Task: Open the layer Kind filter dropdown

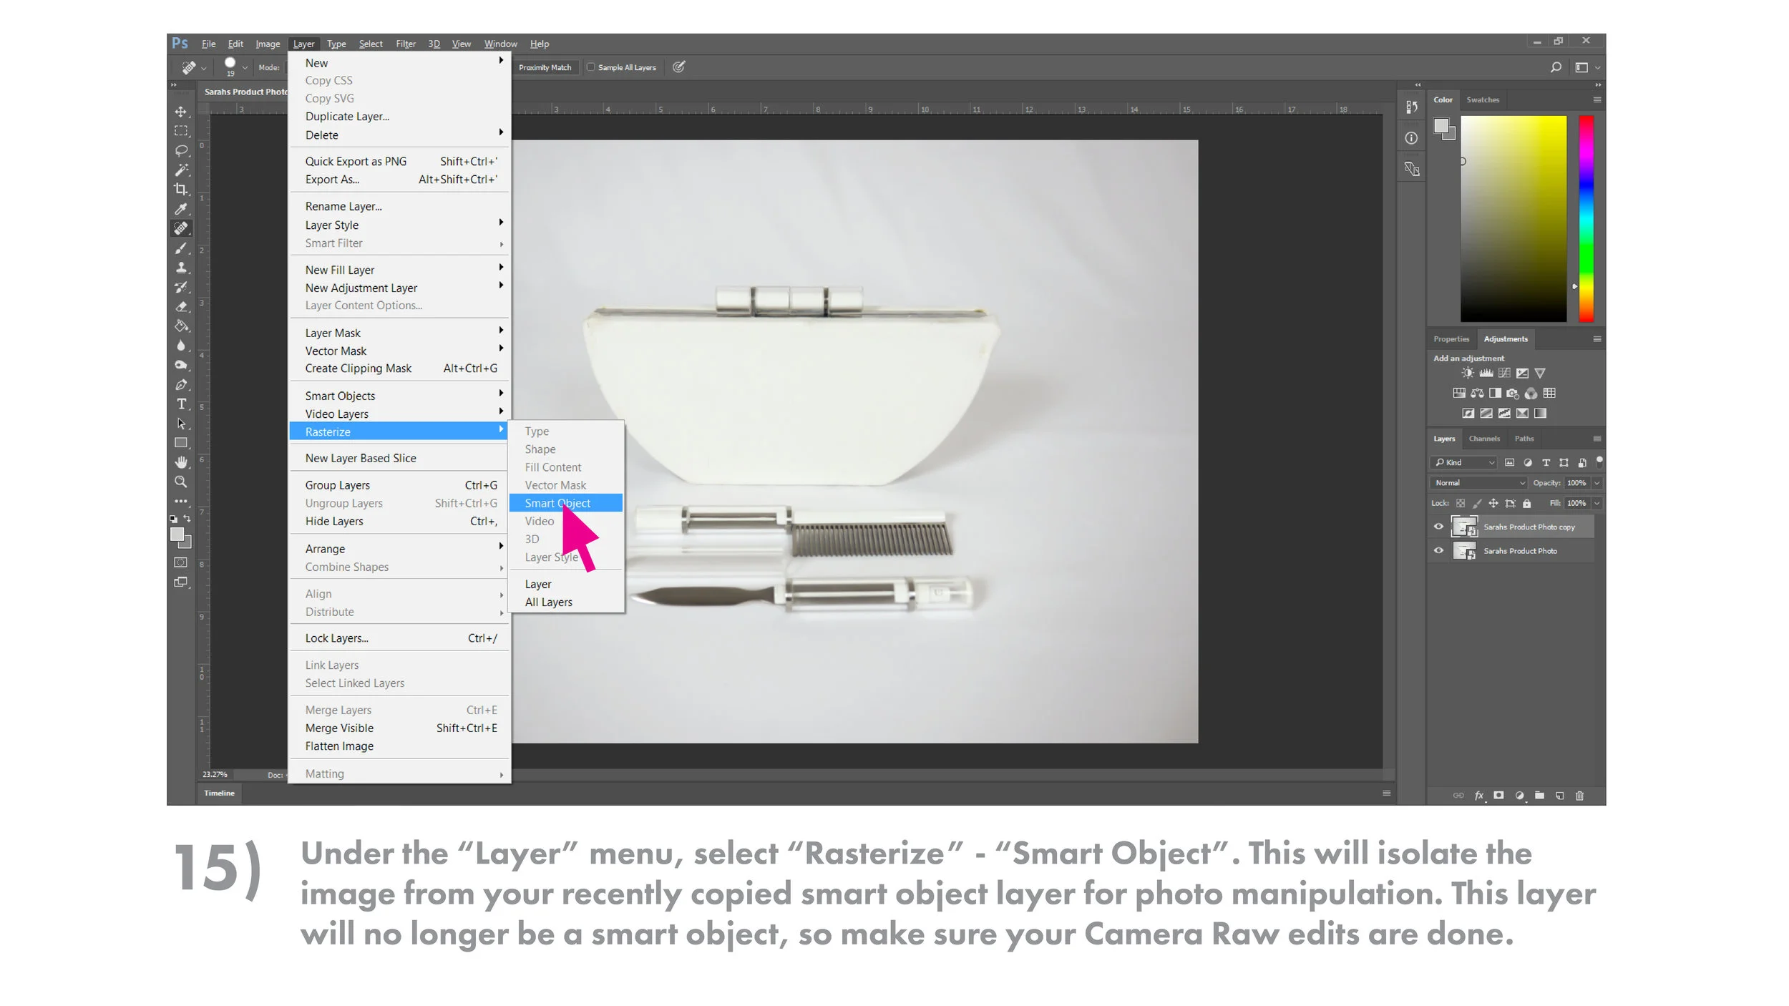Action: (x=1463, y=463)
